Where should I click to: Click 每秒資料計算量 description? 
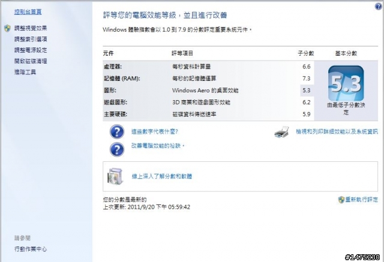pyautogui.click(x=191, y=67)
